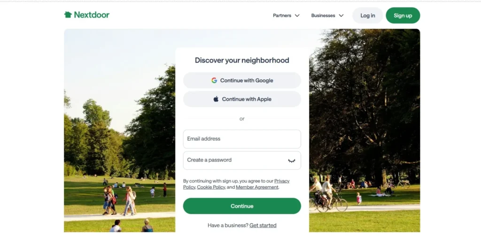481x236 pixels.
Task: Click the Get started business link
Action: (x=263, y=225)
